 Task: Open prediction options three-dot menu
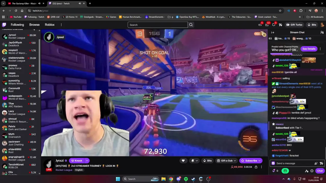(x=320, y=49)
